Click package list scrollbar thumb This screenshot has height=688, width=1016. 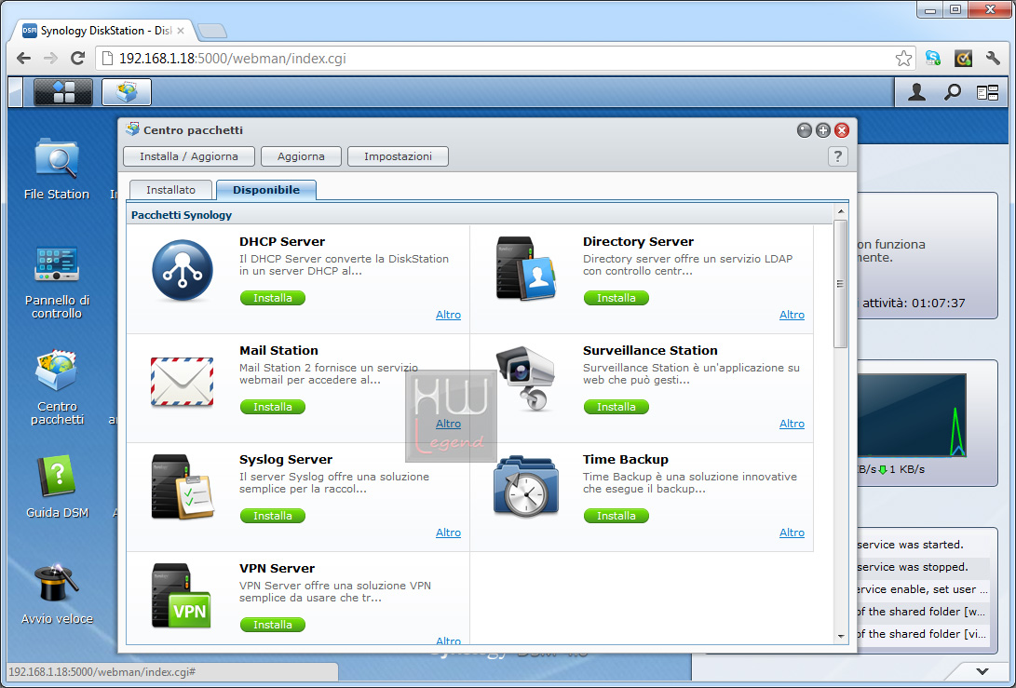pos(840,284)
